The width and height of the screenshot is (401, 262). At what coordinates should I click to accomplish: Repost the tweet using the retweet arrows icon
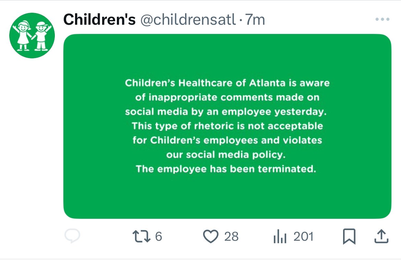(141, 236)
